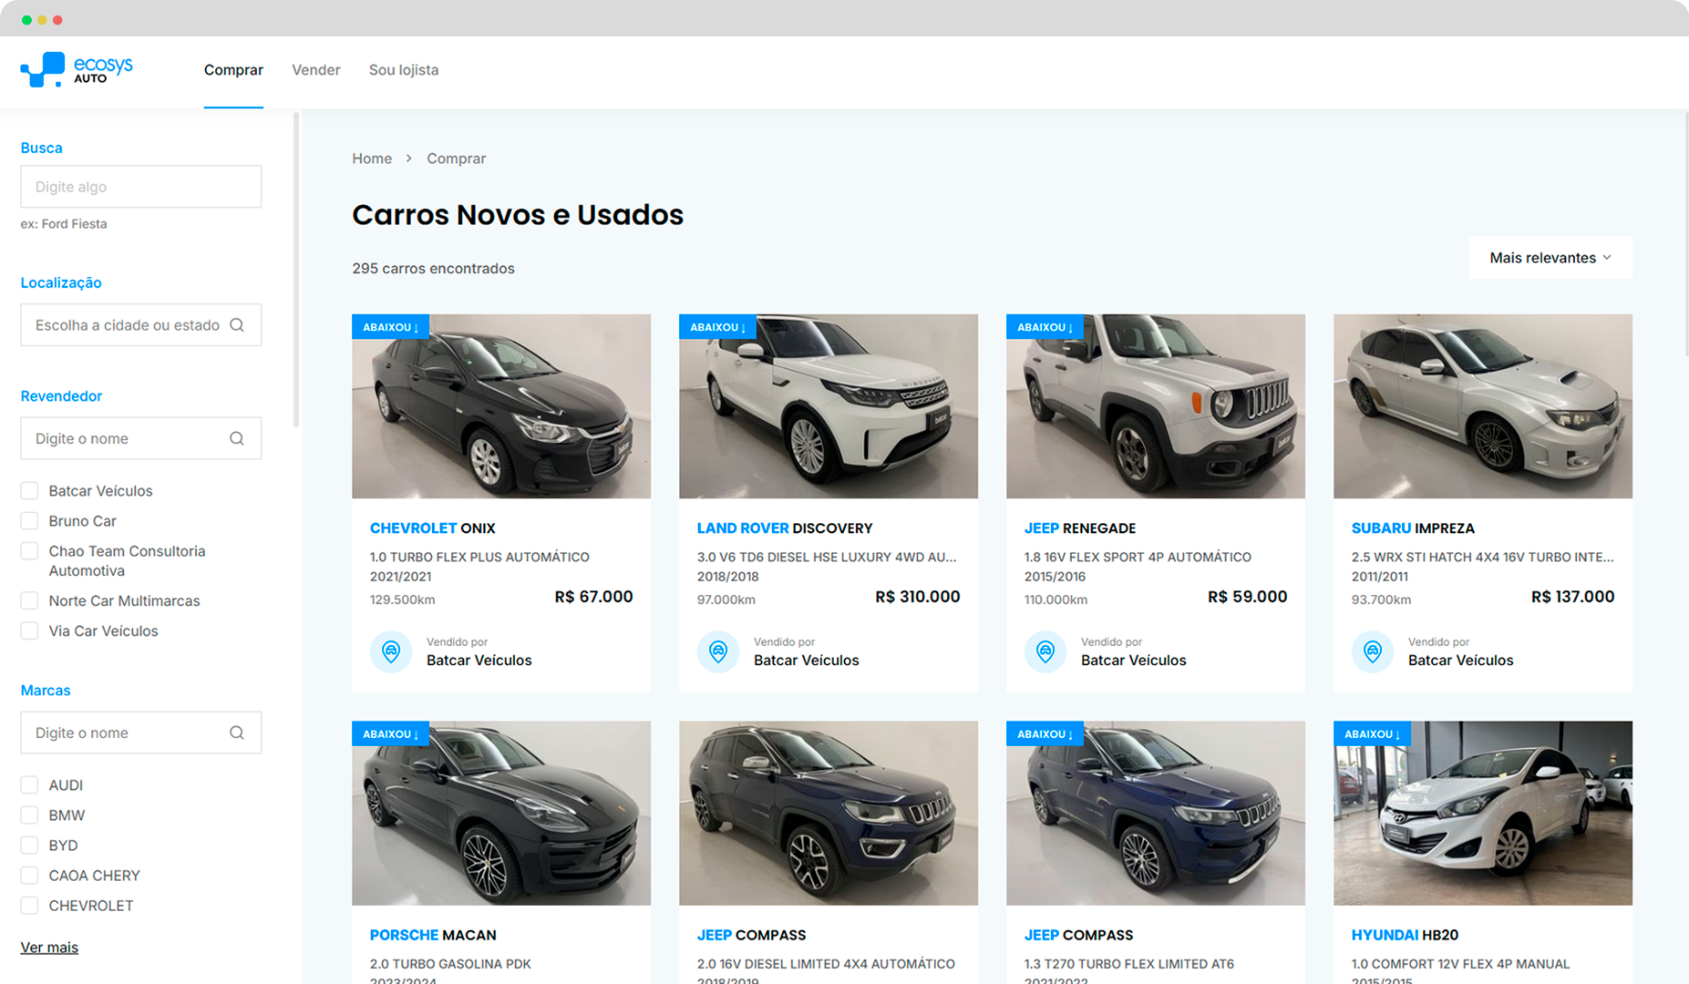Open the black Porsche Macan photo

(x=501, y=814)
